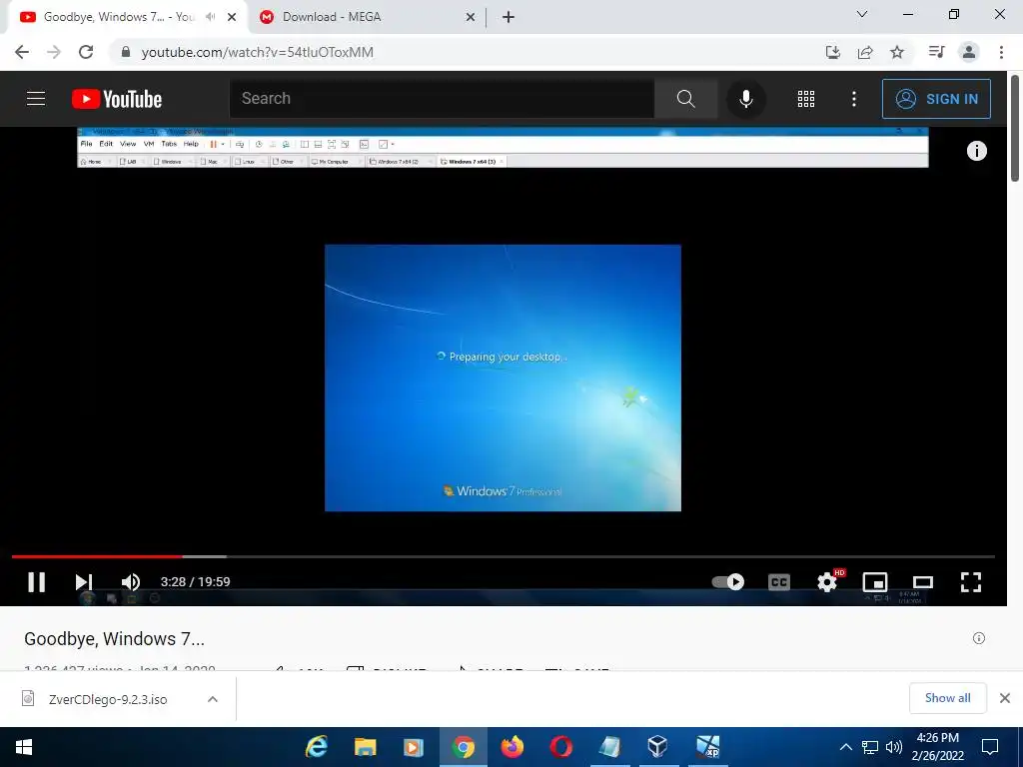Toggle closed captions CC button

779,582
